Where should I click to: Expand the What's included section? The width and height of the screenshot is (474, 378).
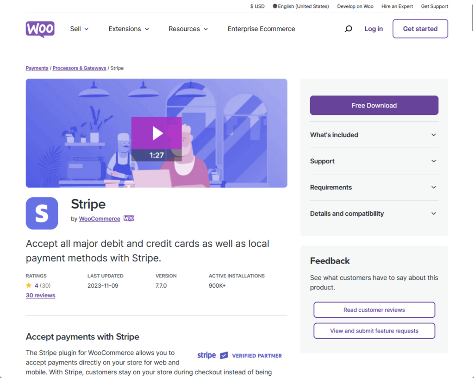pos(374,135)
